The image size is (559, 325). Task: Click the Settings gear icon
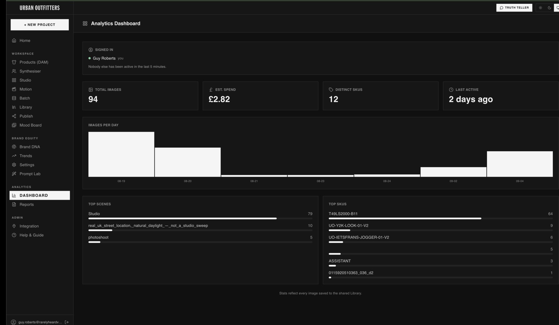pyautogui.click(x=14, y=165)
